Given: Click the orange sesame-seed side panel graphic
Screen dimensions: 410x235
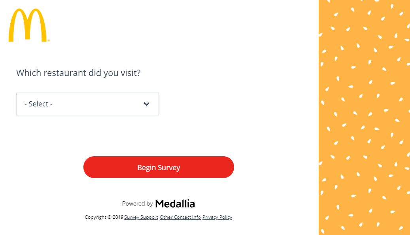Looking at the screenshot, I should click(x=364, y=119).
